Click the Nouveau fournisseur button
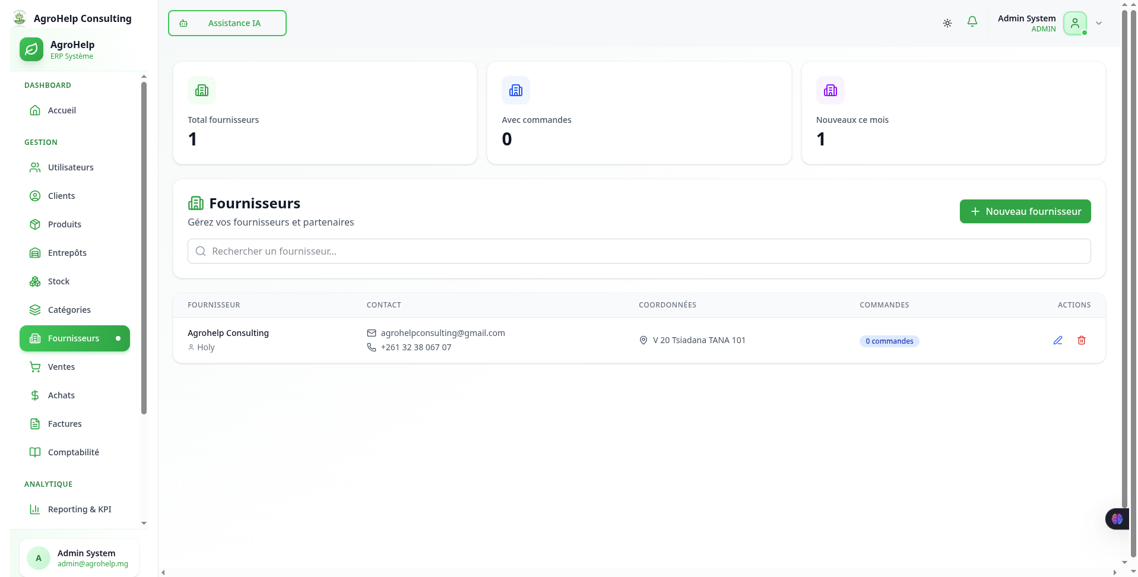This screenshot has height=577, width=1138. click(1025, 211)
